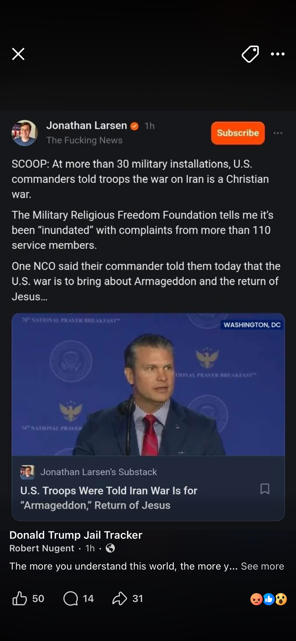Like the post with thumbs-up icon
The width and height of the screenshot is (296, 641).
point(20,598)
